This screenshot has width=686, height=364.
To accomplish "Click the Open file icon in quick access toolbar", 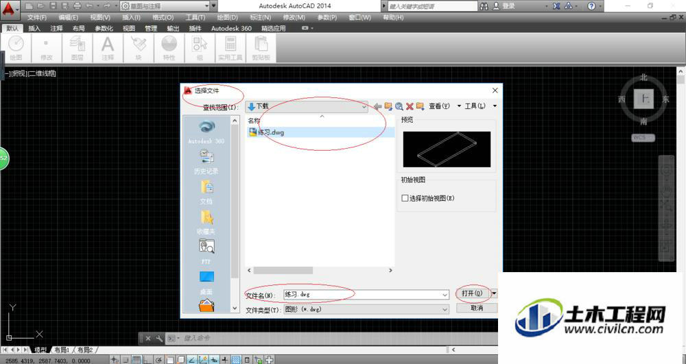I will 40,6.
